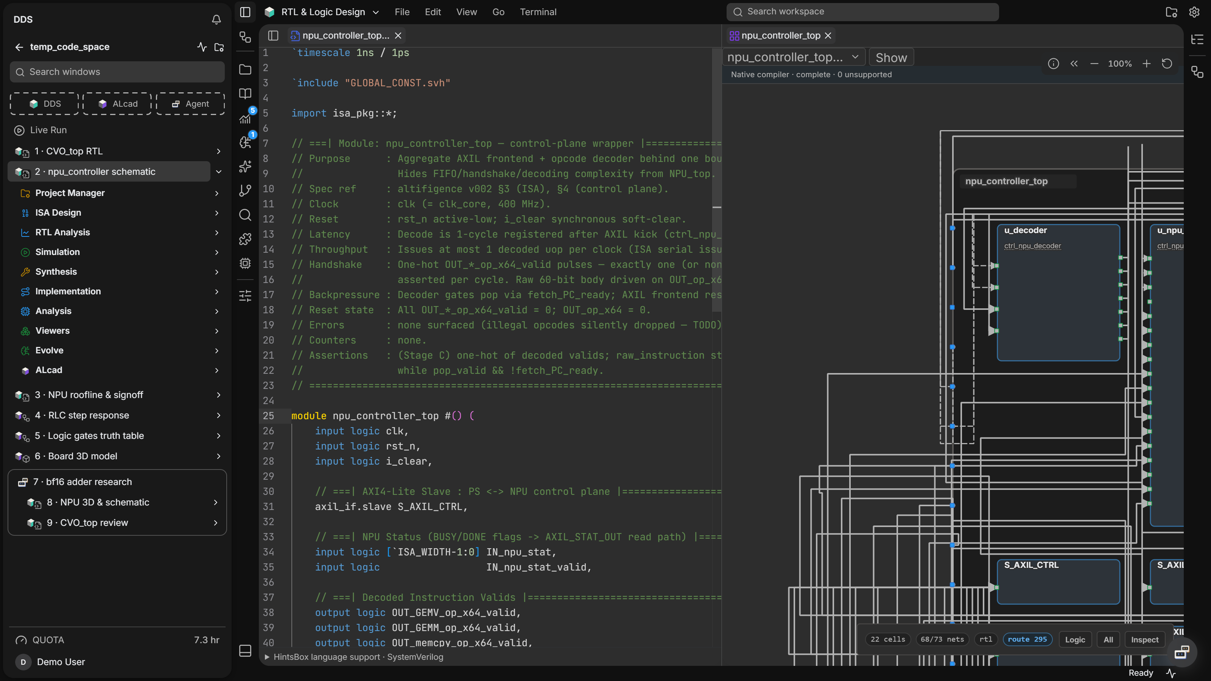Click the All button in schematic bar

click(x=1108, y=640)
